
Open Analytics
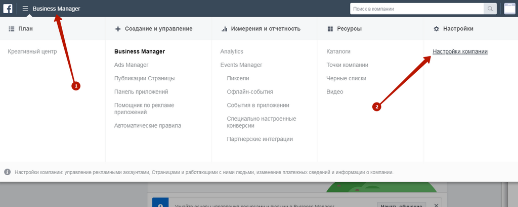click(232, 51)
